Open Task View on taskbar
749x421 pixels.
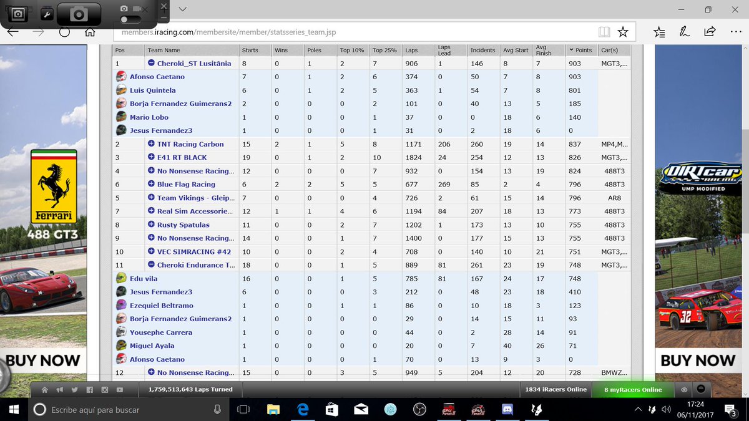(x=243, y=410)
